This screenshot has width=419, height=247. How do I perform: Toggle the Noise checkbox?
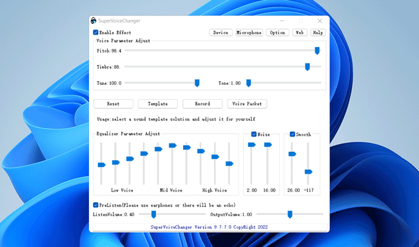[254, 134]
